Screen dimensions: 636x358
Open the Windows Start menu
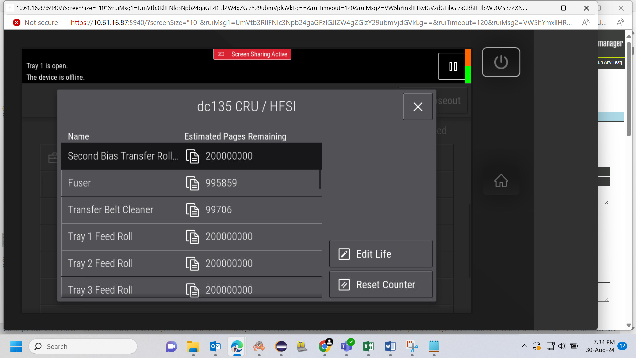pyautogui.click(x=16, y=346)
